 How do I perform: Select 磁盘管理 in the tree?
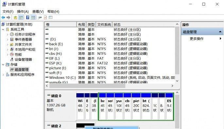pyautogui.click(x=19, y=70)
